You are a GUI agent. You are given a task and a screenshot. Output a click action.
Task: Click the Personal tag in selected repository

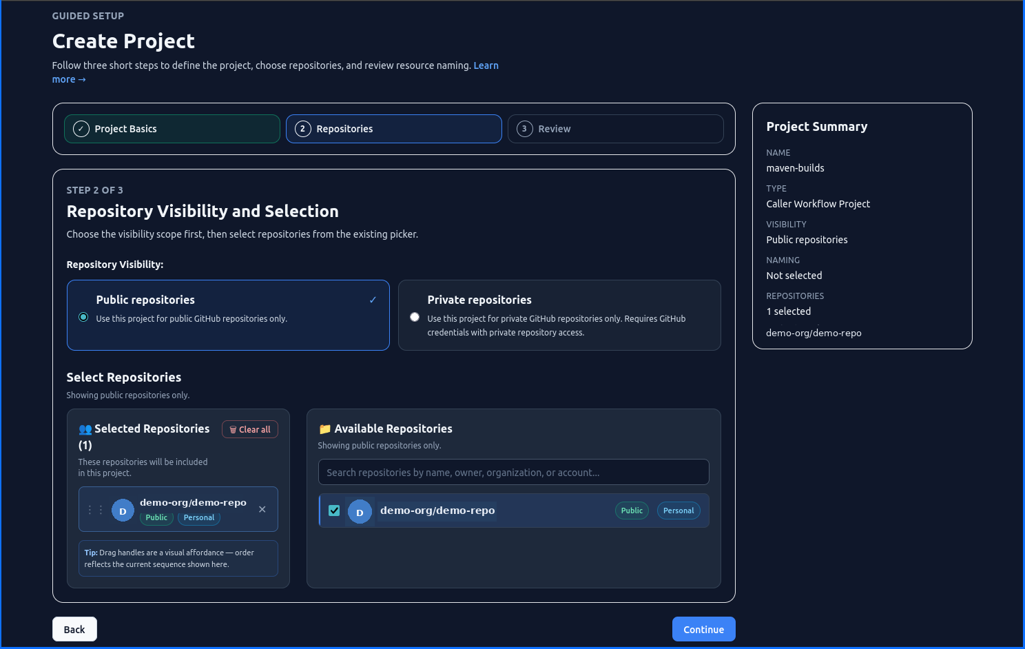pos(199,518)
